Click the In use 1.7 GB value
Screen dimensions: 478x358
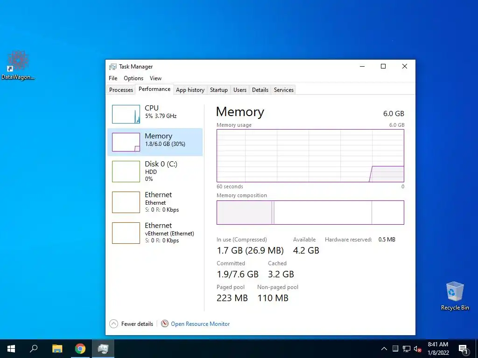[x=250, y=250]
